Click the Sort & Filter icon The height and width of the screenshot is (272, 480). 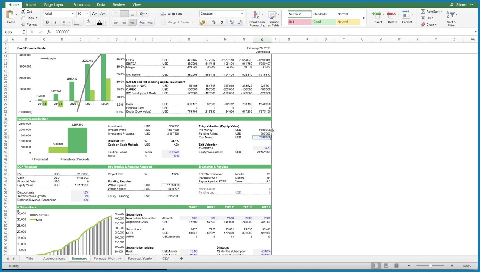[x=451, y=16]
